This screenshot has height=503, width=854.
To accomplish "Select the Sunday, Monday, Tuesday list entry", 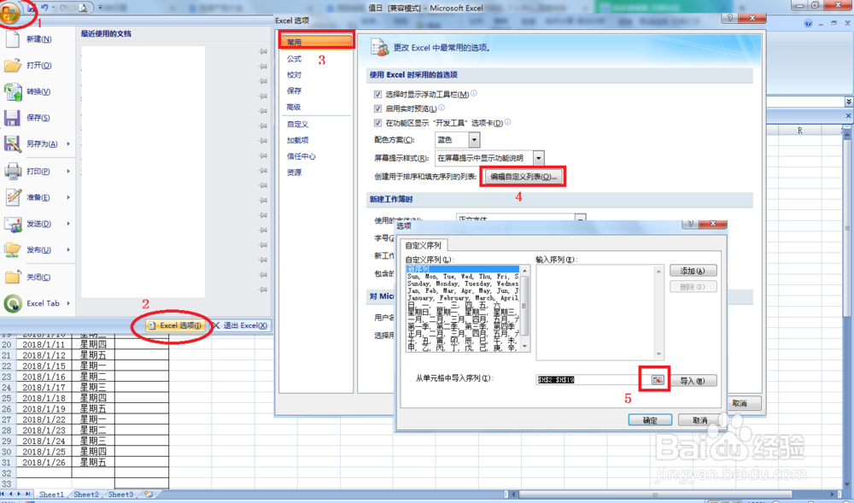I will click(x=462, y=284).
